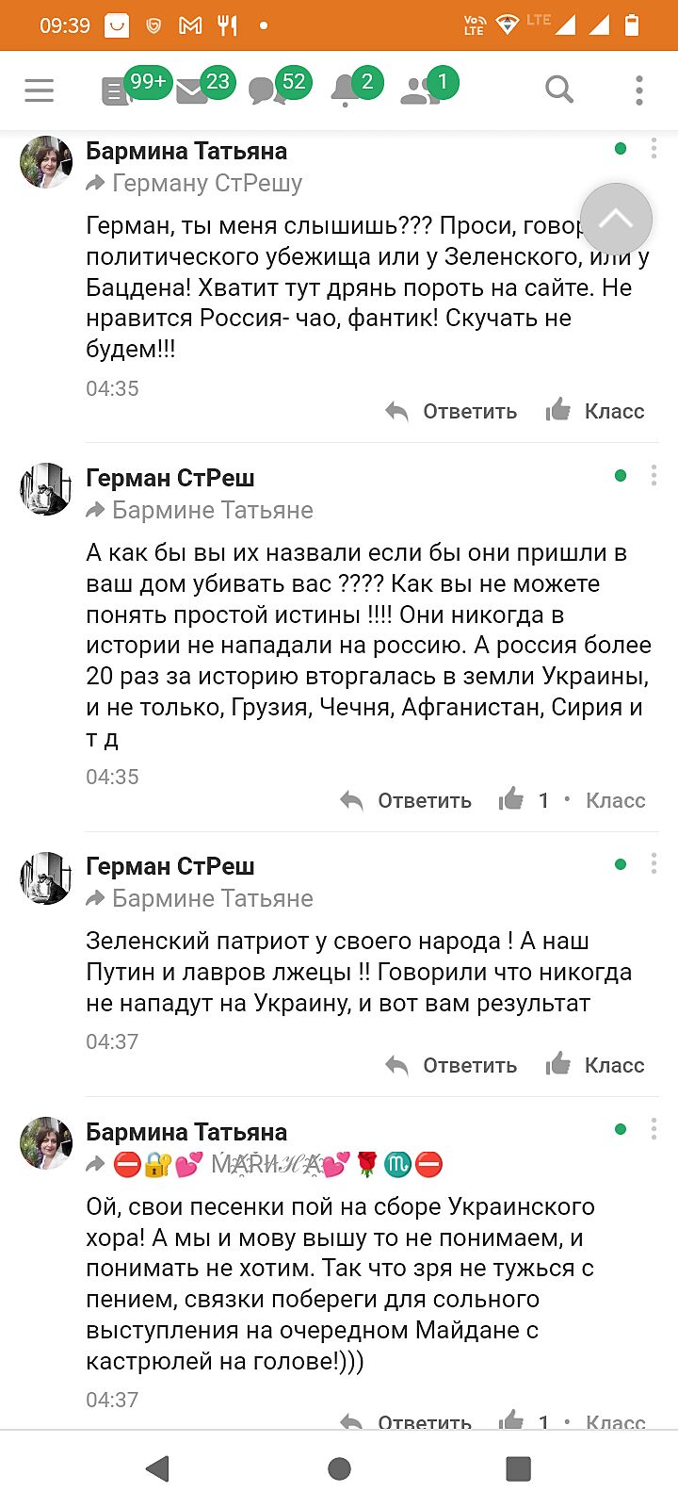This screenshot has width=678, height=1508.
Task: Open options for Герман СтРеш's 04:35 comment
Action: point(654,475)
